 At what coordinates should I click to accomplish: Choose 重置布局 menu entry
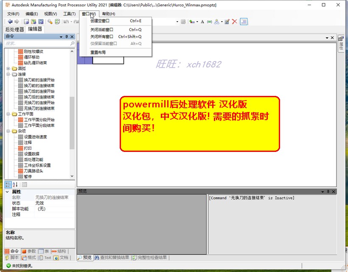coord(115,52)
